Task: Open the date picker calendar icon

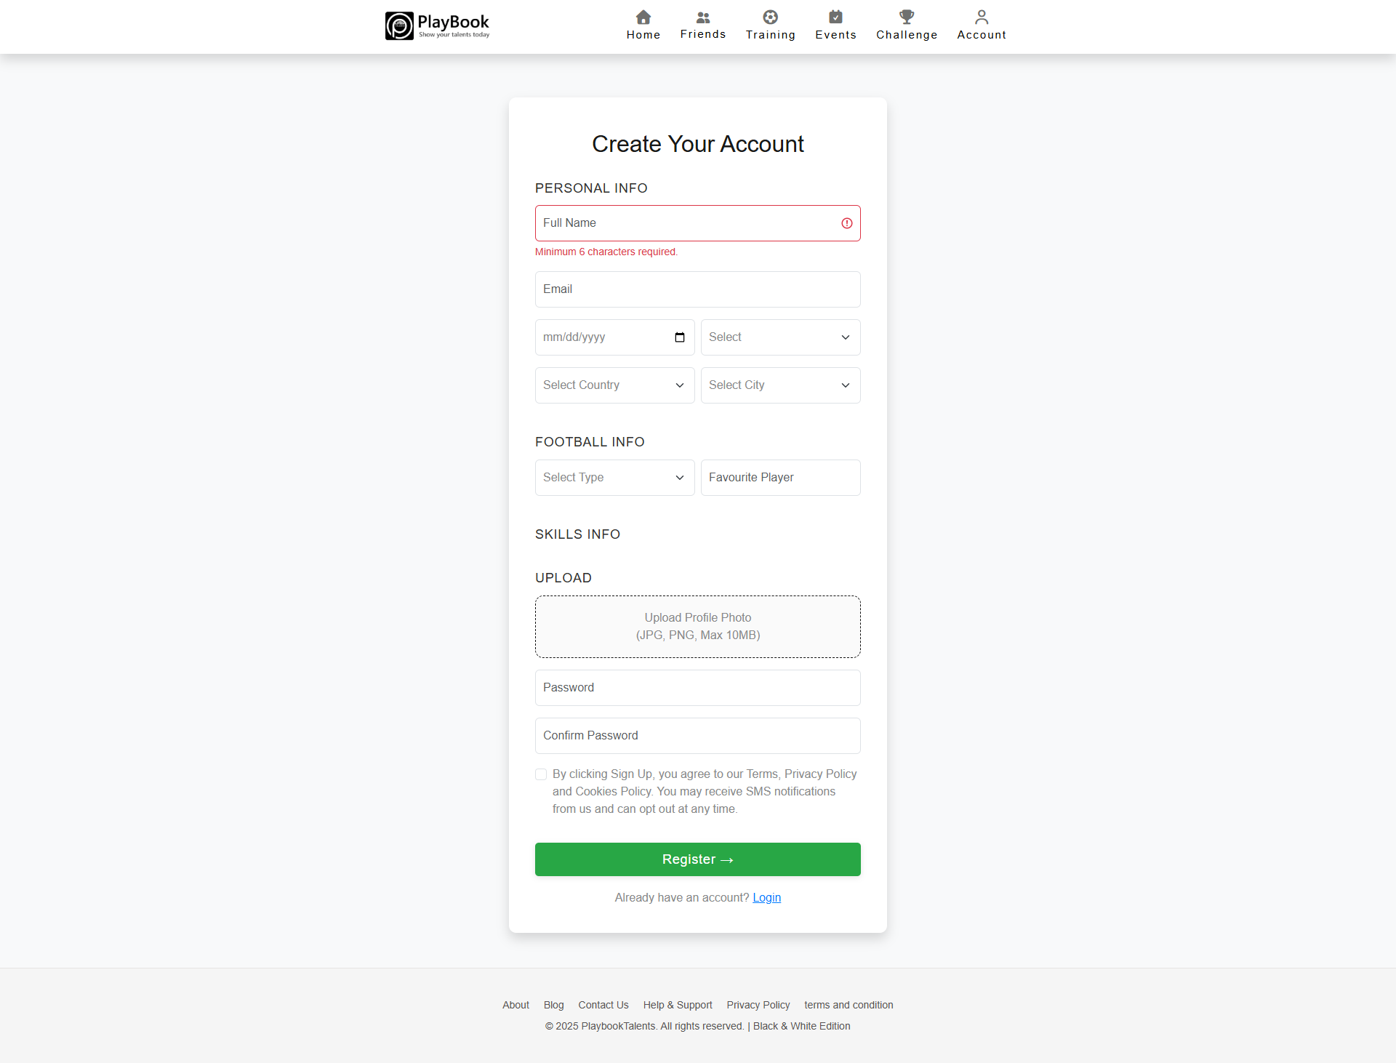Action: pyautogui.click(x=680, y=337)
